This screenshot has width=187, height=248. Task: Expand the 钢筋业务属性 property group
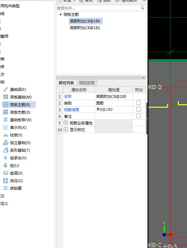66,123
